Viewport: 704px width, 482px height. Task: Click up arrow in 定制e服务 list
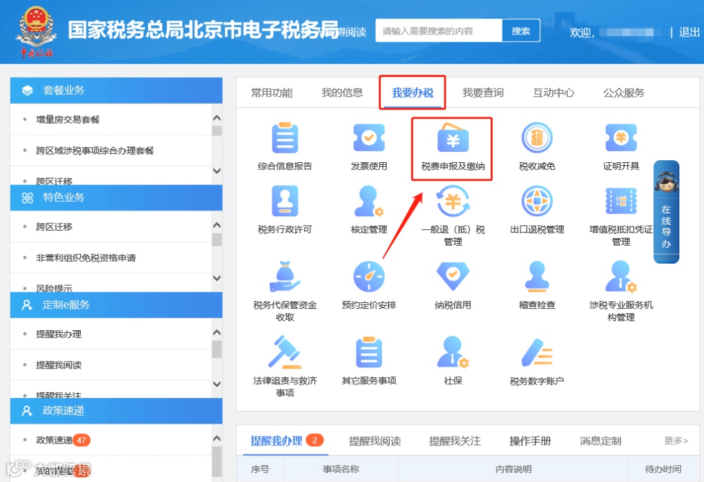click(x=217, y=332)
